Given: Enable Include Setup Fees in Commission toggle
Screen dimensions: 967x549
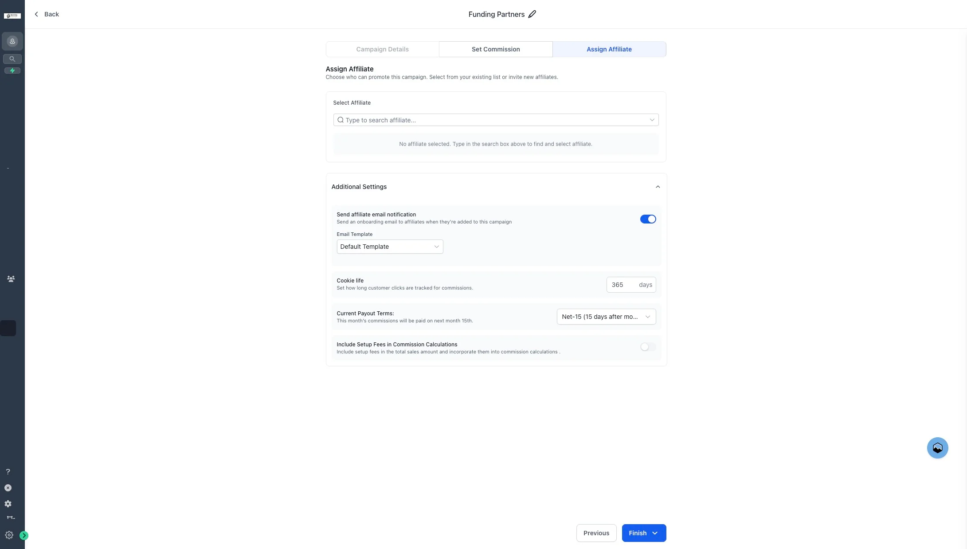Looking at the screenshot, I should pos(648,347).
